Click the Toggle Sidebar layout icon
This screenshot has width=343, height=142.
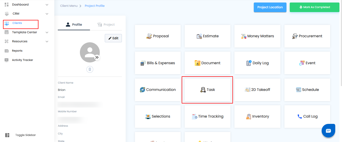click(x=7, y=135)
